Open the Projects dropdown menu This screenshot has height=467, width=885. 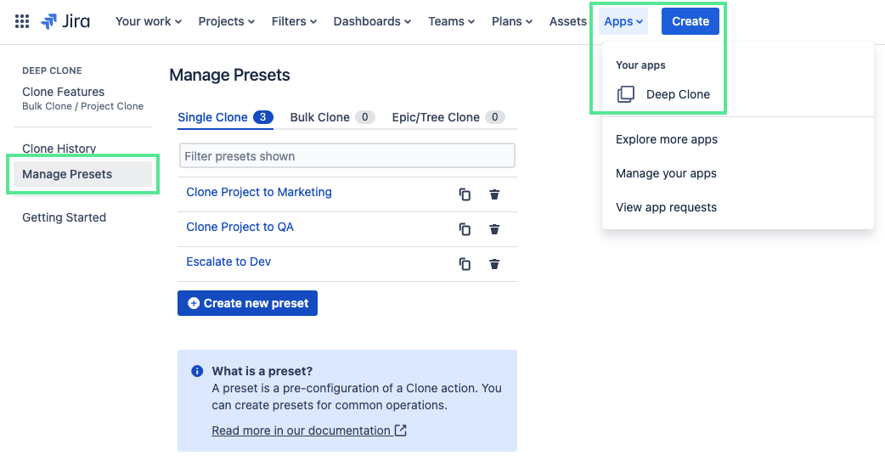click(x=226, y=21)
